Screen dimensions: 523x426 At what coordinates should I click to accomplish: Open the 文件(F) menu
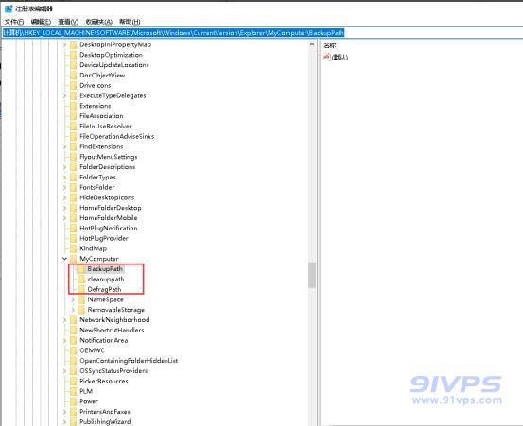14,22
